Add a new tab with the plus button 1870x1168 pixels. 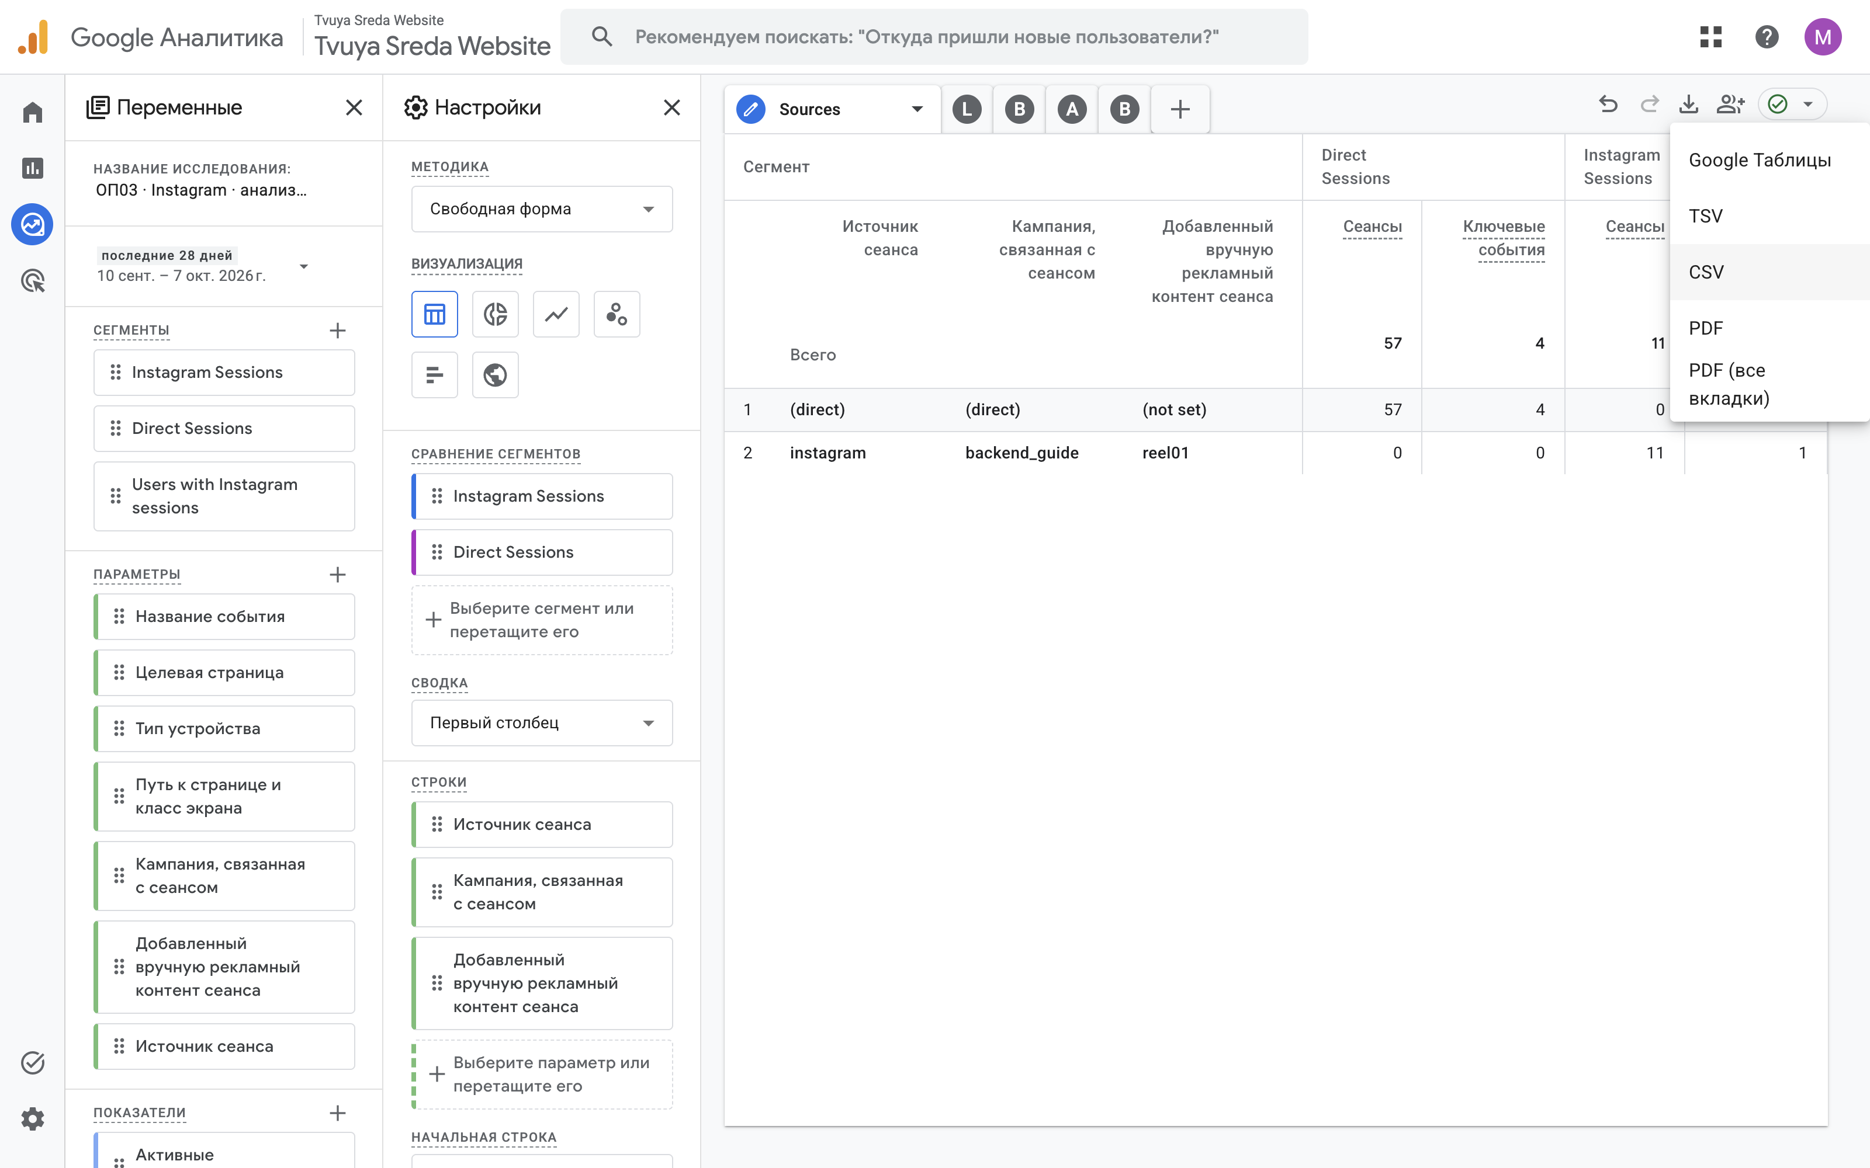point(1180,109)
